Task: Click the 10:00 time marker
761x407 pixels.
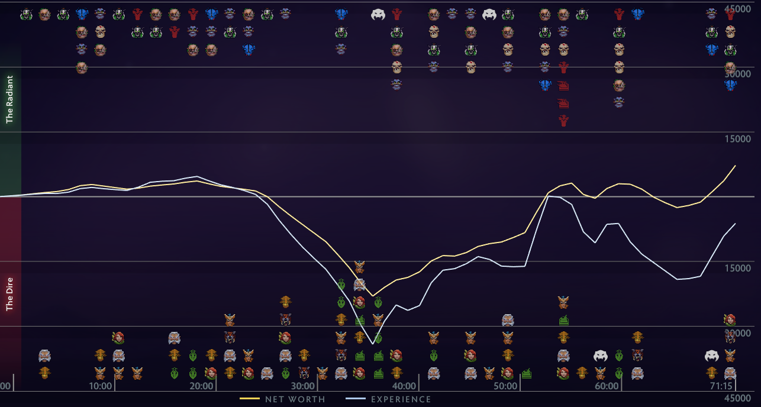Action: point(101,386)
